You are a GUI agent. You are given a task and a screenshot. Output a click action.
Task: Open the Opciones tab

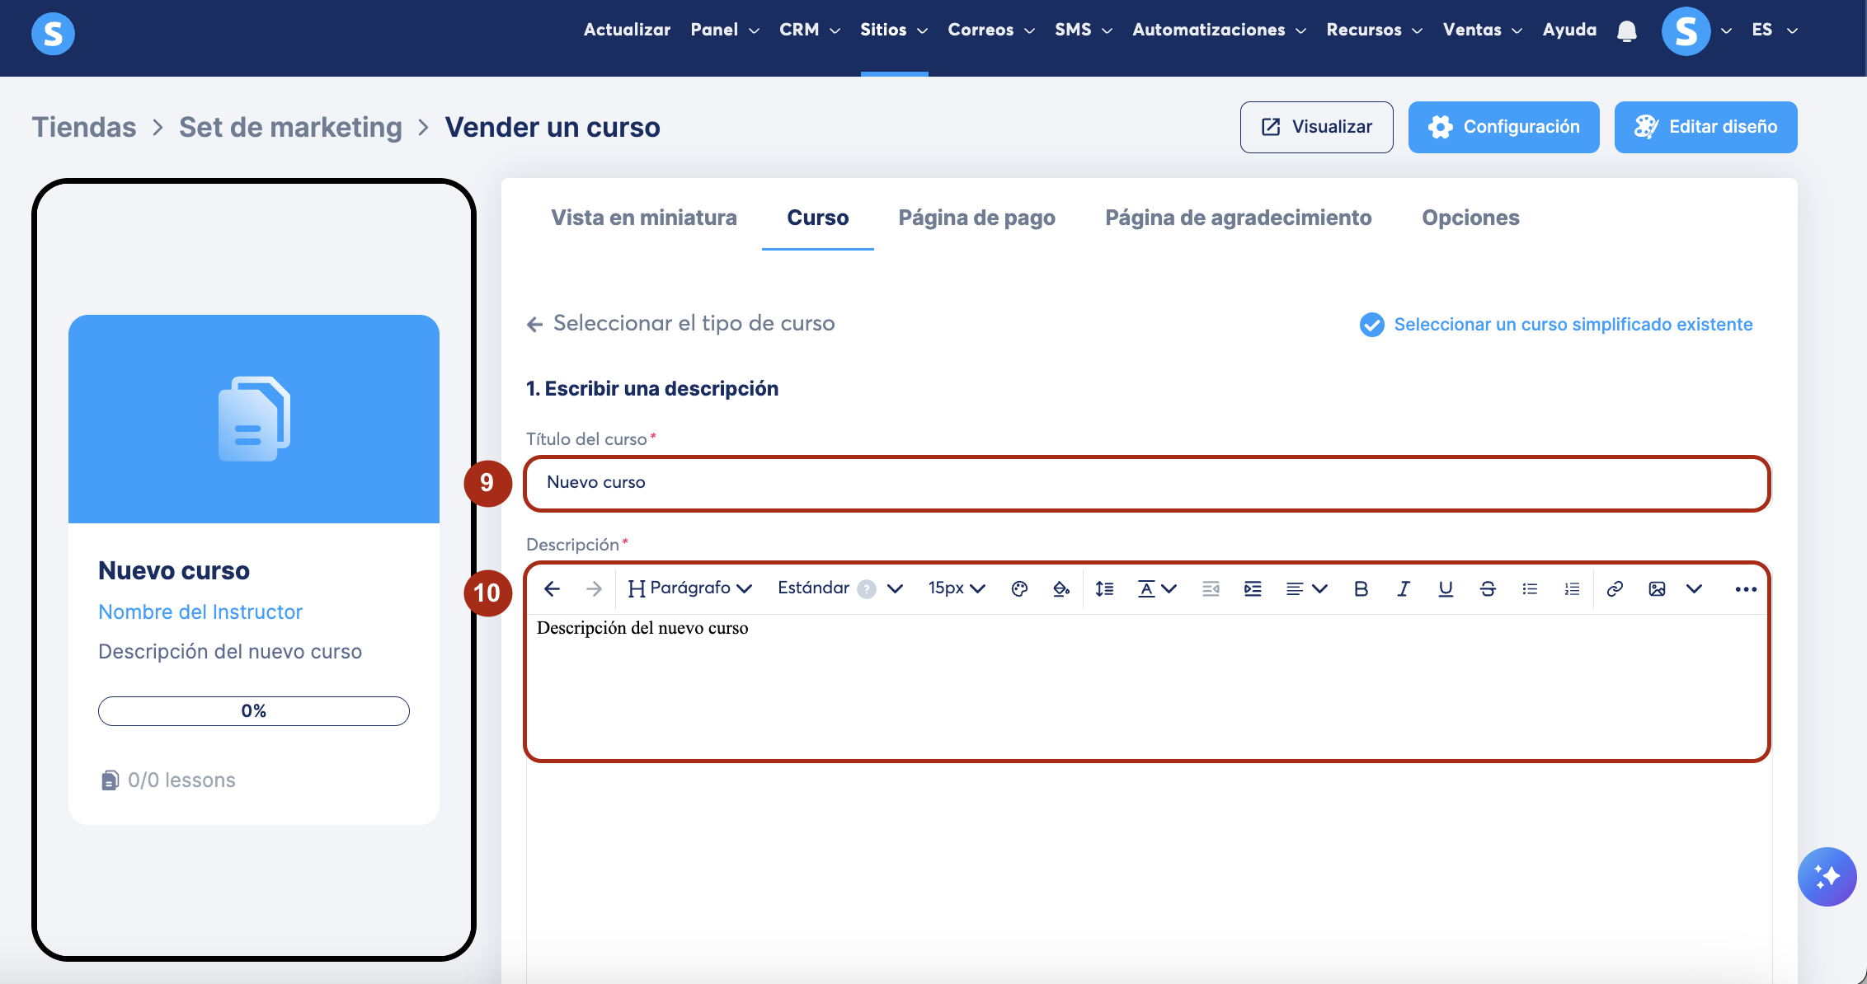coord(1470,218)
